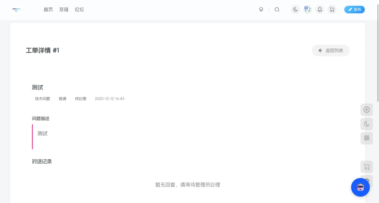Screen dimensions: 379x203
Task: Open the shopping cart in the navbar
Action: (332, 10)
